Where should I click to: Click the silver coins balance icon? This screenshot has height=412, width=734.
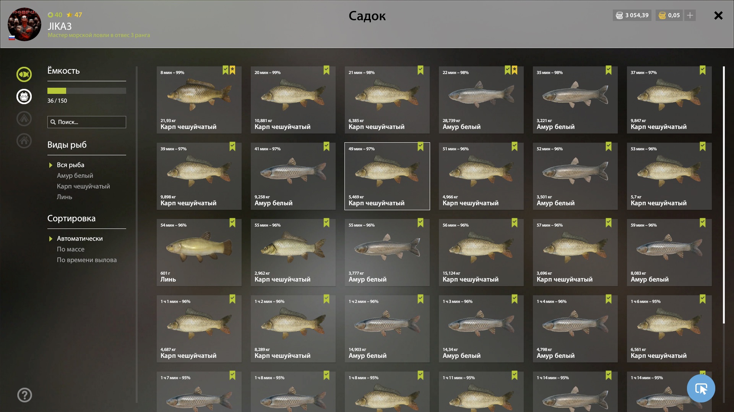click(x=619, y=15)
